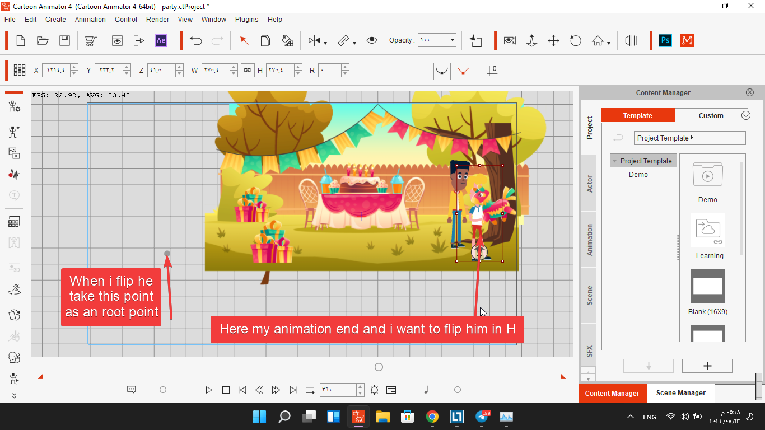Select the Blank (16X9) template thumbnail
765x430 pixels.
(x=708, y=286)
